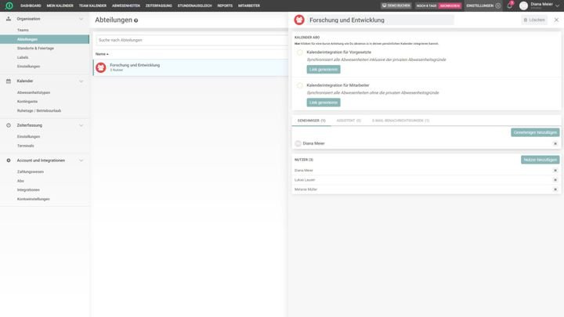Click Diana Meier's avatar in Genehmiger row

point(298,143)
